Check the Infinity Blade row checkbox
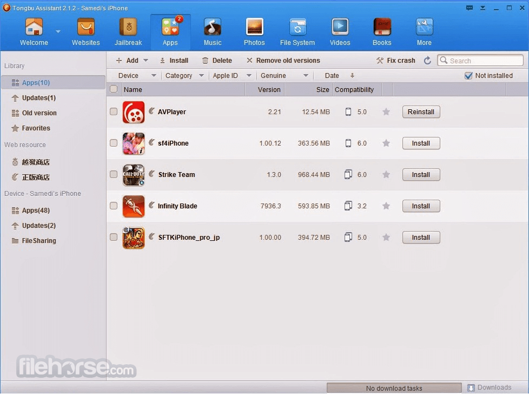 pos(114,206)
